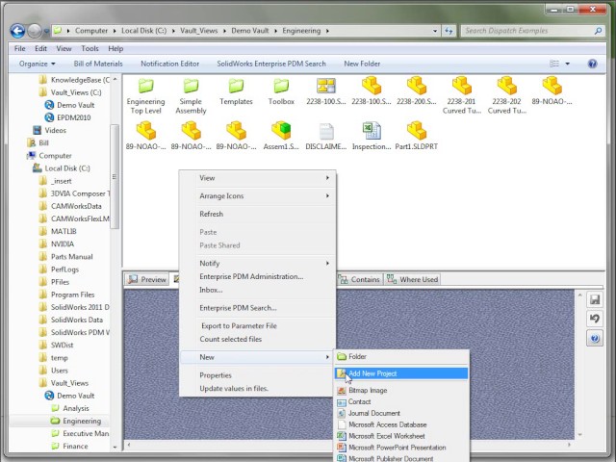The image size is (616, 462).
Task: Select the Part1.SLDPRT file icon
Action: tap(417, 136)
